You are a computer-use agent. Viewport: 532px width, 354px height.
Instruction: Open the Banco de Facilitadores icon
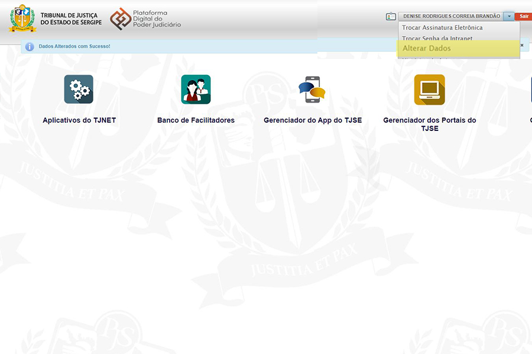196,90
